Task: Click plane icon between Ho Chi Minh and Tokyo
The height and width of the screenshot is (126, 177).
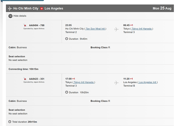Action: tap(116, 29)
